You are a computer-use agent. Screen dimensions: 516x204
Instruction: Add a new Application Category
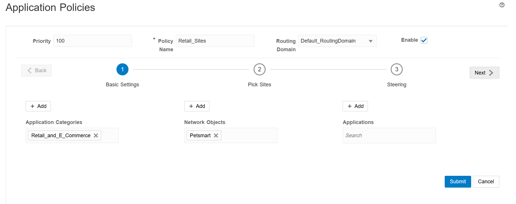[38, 106]
